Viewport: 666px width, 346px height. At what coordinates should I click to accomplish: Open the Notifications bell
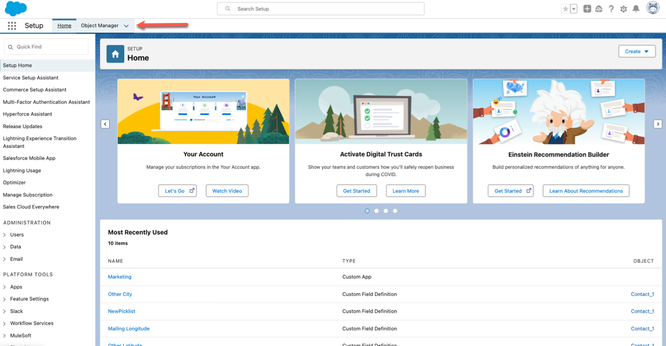(x=636, y=9)
